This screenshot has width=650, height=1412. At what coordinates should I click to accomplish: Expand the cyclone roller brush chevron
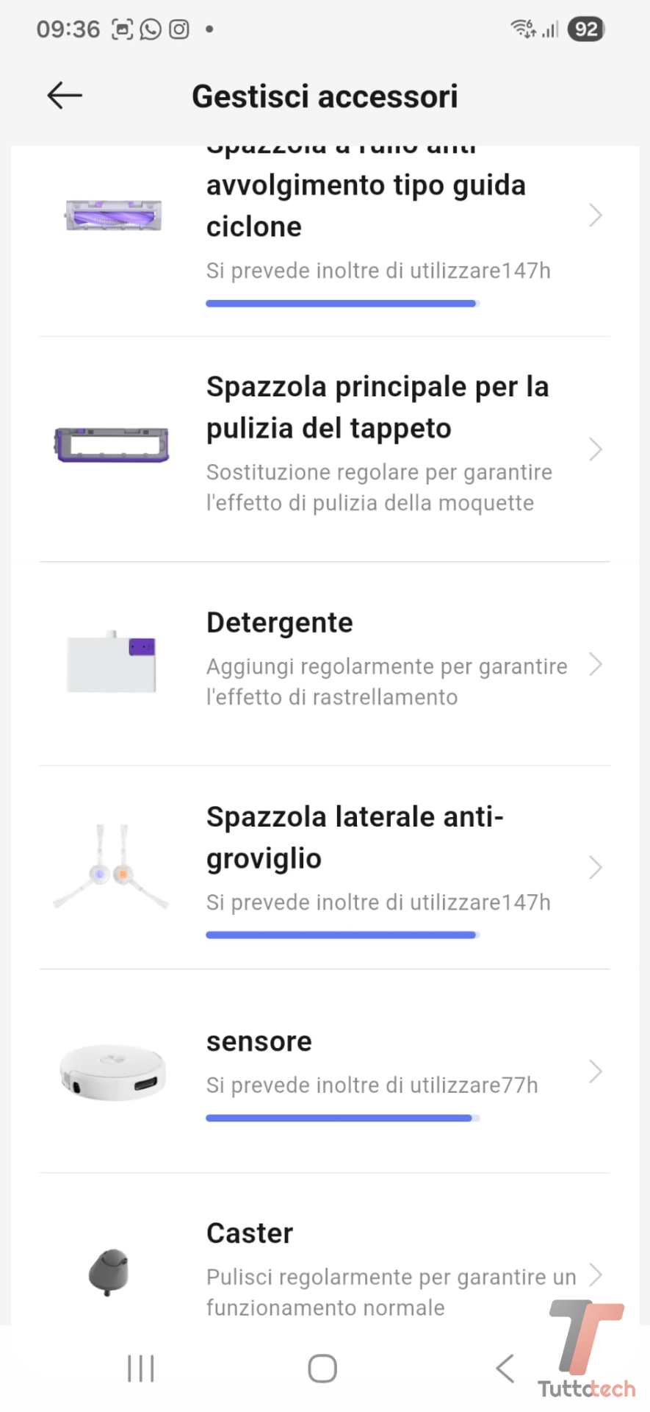[x=595, y=216]
